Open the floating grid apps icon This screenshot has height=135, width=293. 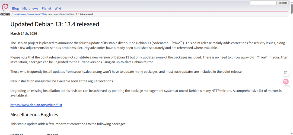286,73
